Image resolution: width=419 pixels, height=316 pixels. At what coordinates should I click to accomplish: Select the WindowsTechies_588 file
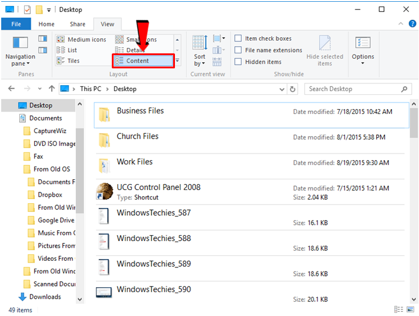coord(250,243)
